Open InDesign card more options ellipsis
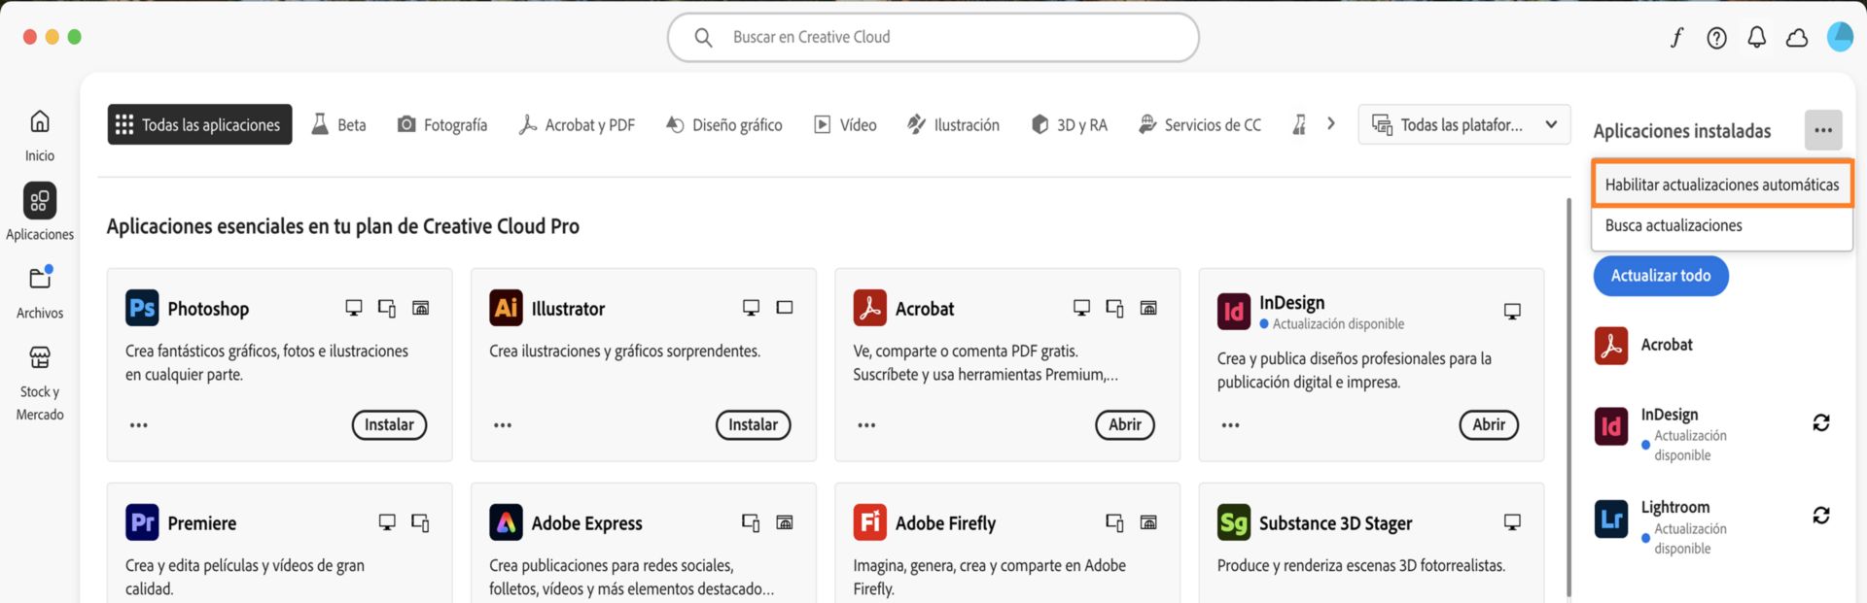 (1230, 425)
